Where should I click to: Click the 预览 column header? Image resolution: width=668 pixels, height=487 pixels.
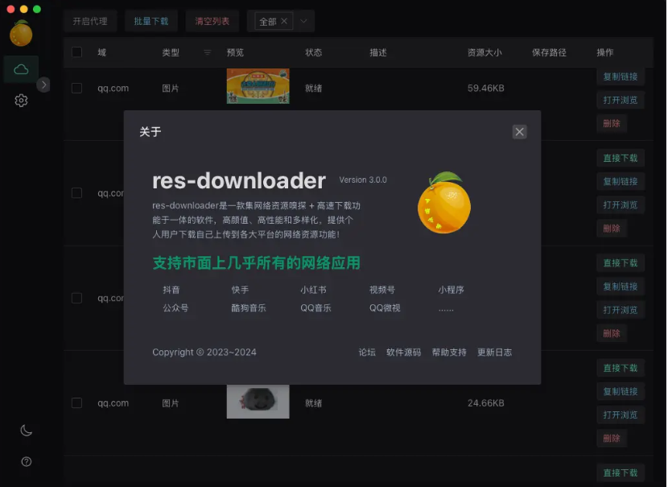(235, 52)
